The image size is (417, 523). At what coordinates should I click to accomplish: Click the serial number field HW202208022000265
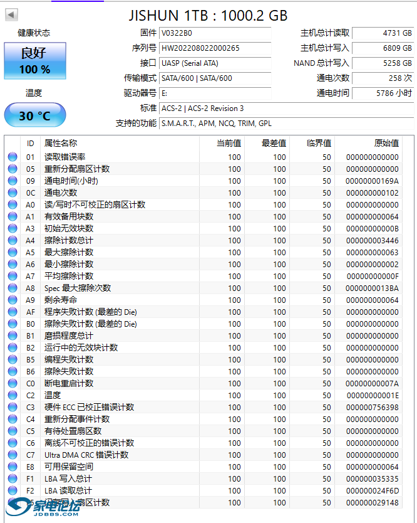coord(215,48)
